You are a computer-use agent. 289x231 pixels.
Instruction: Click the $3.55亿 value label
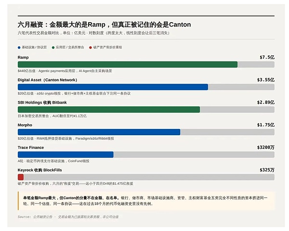[x=266, y=80]
